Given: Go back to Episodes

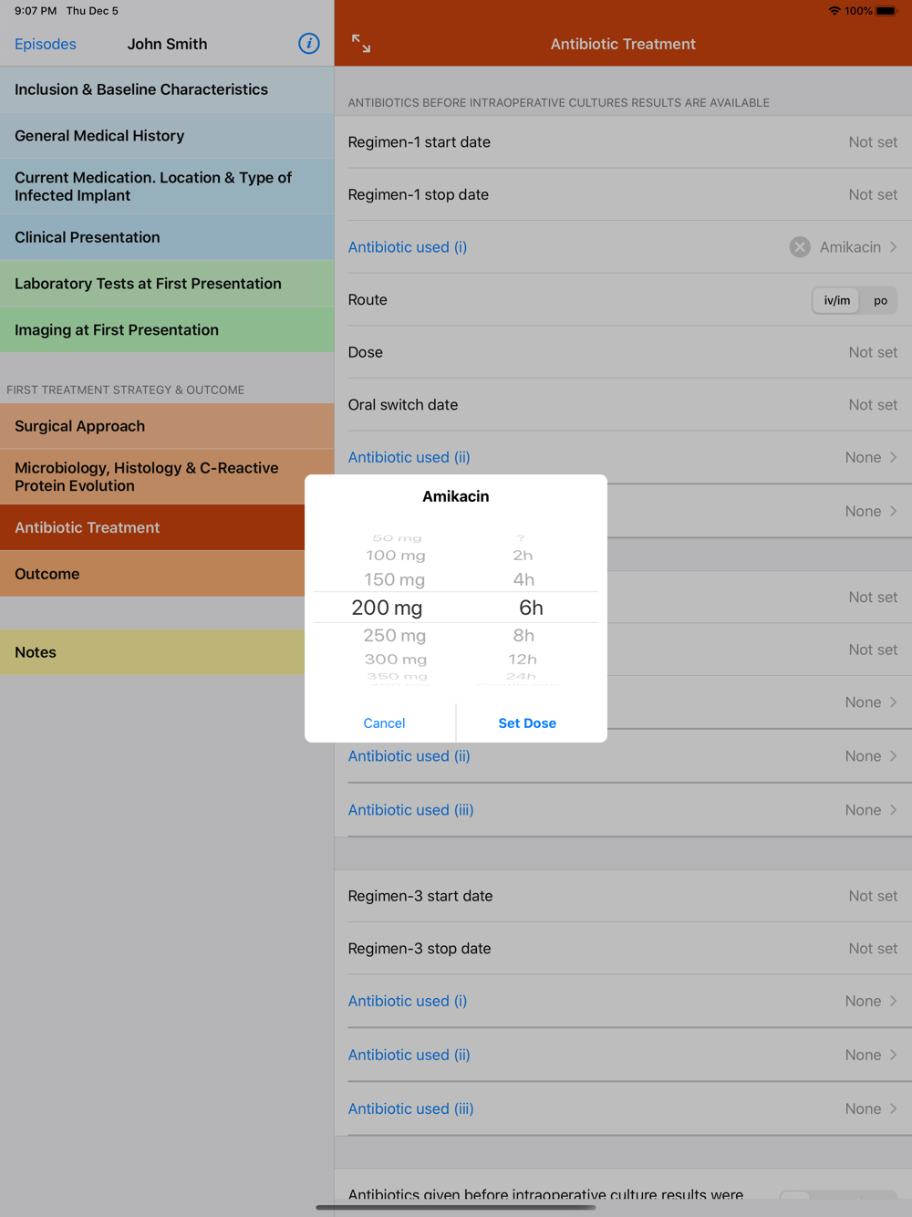Looking at the screenshot, I should click(46, 44).
